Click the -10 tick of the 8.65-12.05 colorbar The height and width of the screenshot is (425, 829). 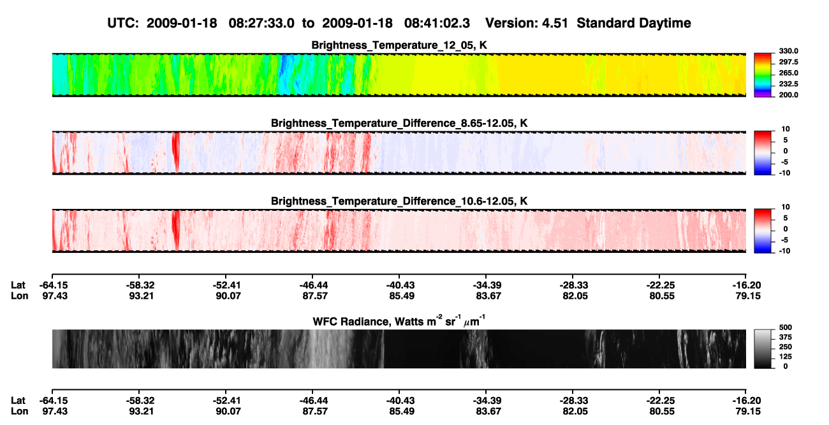(784, 173)
